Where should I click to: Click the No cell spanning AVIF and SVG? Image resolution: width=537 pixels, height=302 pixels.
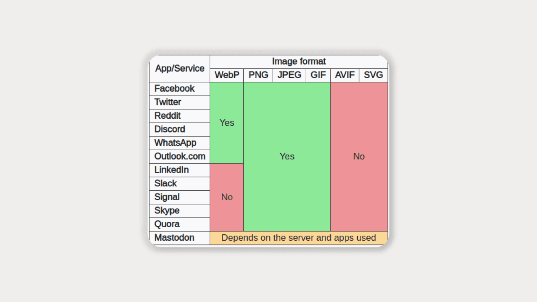(359, 157)
